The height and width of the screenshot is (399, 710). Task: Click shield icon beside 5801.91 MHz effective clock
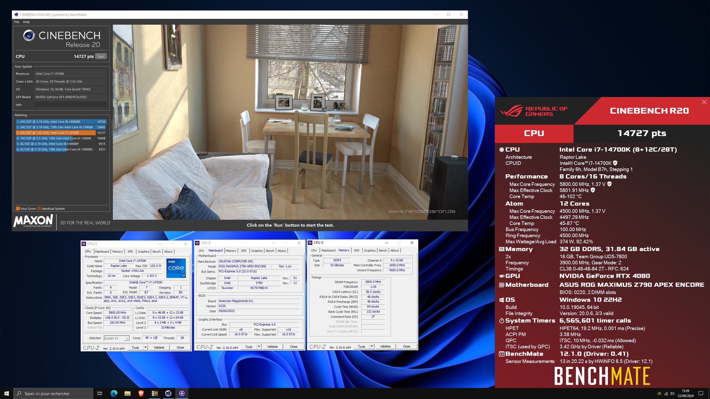coord(593,190)
